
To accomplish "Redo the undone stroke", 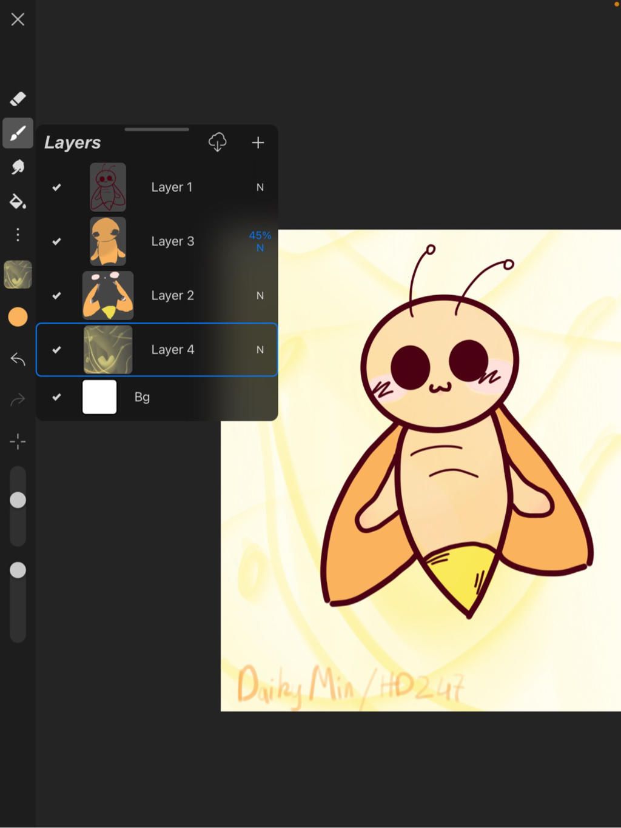I will coord(18,399).
